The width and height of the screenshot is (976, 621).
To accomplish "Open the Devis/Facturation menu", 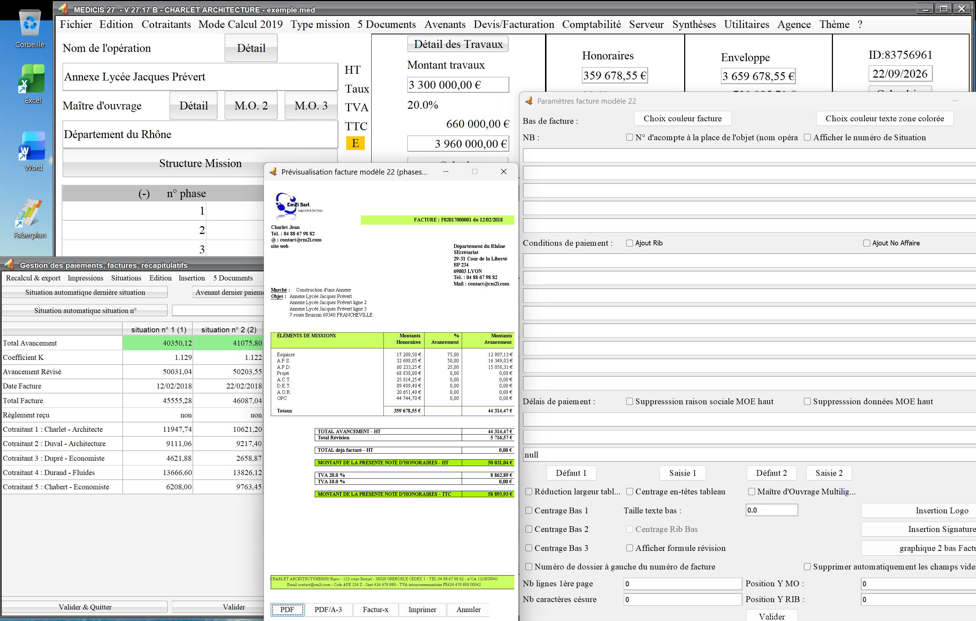I will pyautogui.click(x=514, y=24).
